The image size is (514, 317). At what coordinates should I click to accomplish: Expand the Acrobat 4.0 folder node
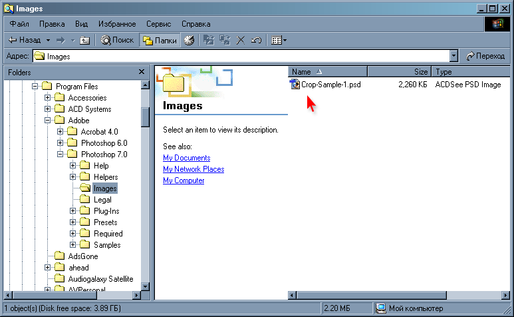pyautogui.click(x=60, y=132)
